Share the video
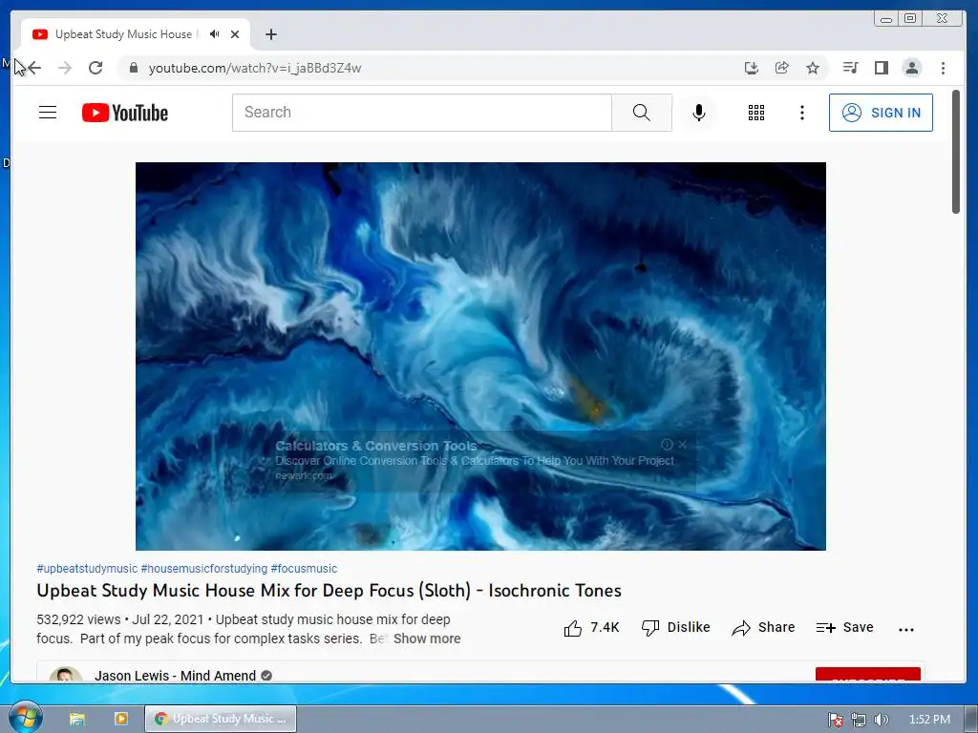The image size is (978, 733). pyautogui.click(x=763, y=628)
